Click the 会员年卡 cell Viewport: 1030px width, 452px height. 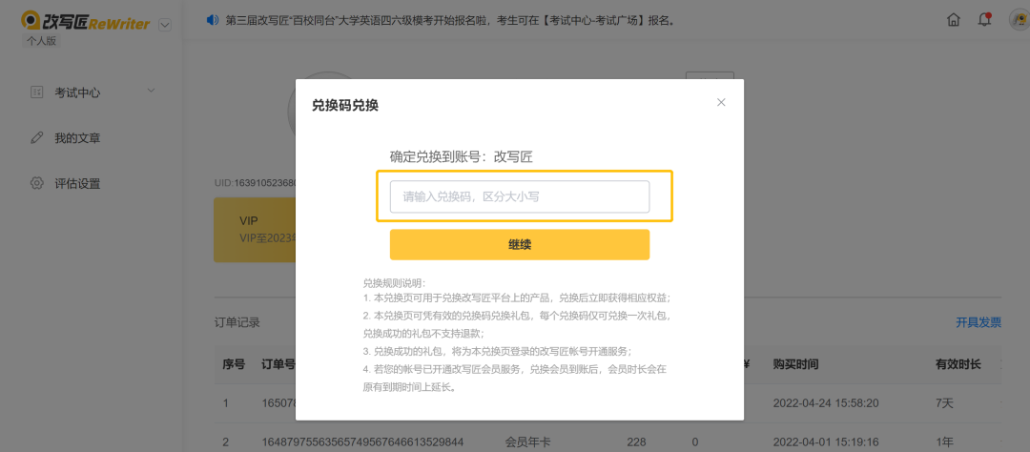pos(527,442)
